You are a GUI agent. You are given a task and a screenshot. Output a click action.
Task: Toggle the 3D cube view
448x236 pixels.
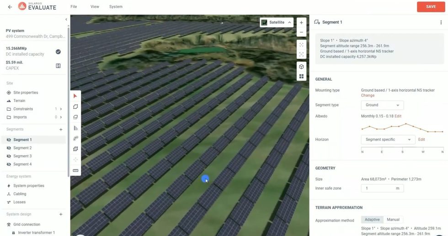pyautogui.click(x=301, y=67)
